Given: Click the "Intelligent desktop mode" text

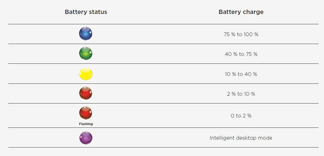Looking at the screenshot, I should tap(241, 138).
